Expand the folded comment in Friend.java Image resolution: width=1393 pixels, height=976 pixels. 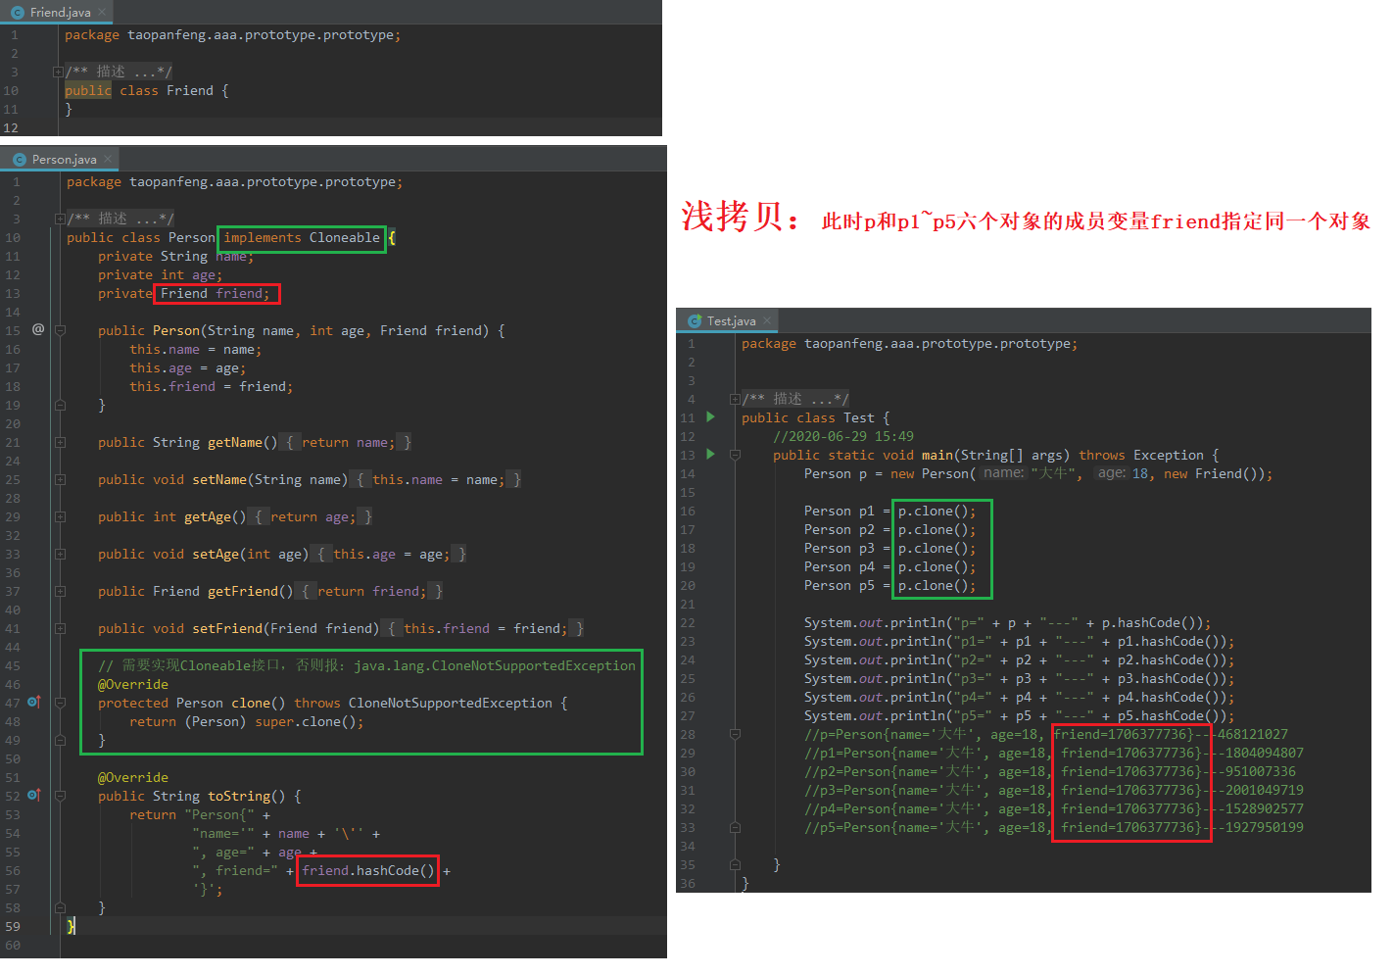coord(58,73)
